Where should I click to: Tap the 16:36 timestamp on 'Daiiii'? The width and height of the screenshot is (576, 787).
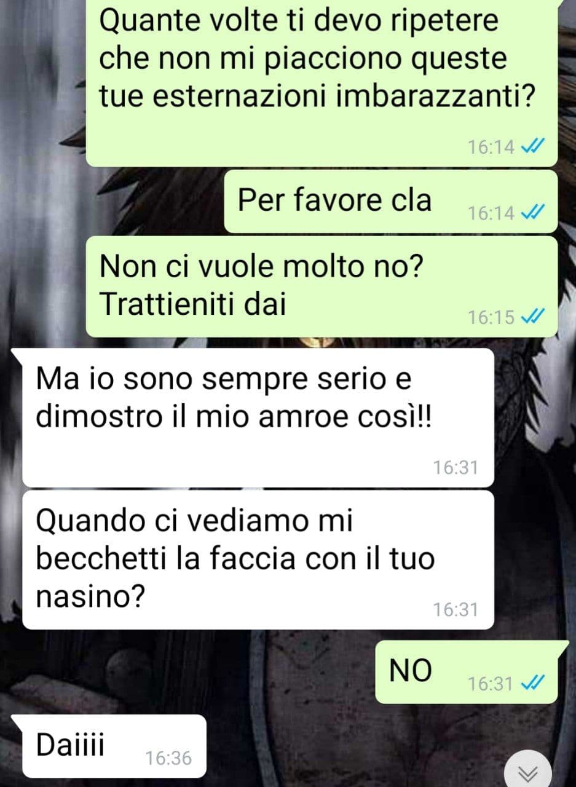pos(169,758)
